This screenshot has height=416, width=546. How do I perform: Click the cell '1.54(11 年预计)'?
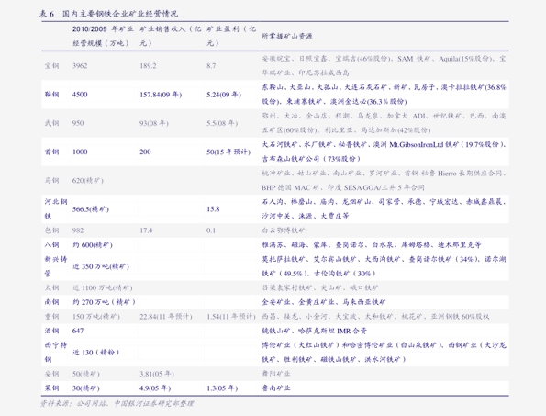click(x=231, y=316)
